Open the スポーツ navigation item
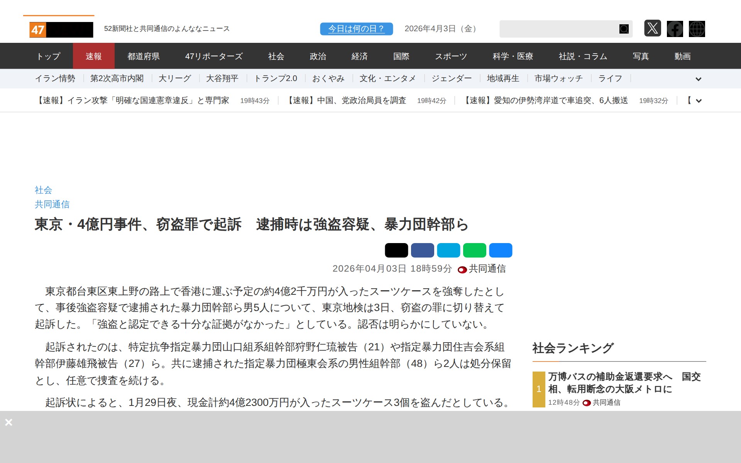Screen dimensions: 741x463 [x=451, y=56]
